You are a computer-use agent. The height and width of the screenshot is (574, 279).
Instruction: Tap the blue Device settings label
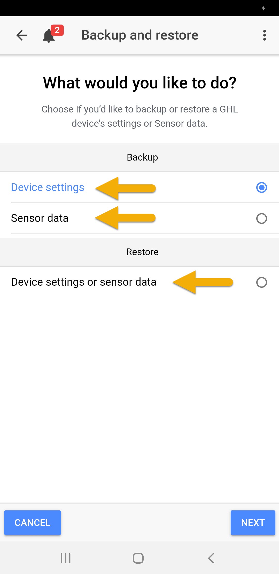48,187
